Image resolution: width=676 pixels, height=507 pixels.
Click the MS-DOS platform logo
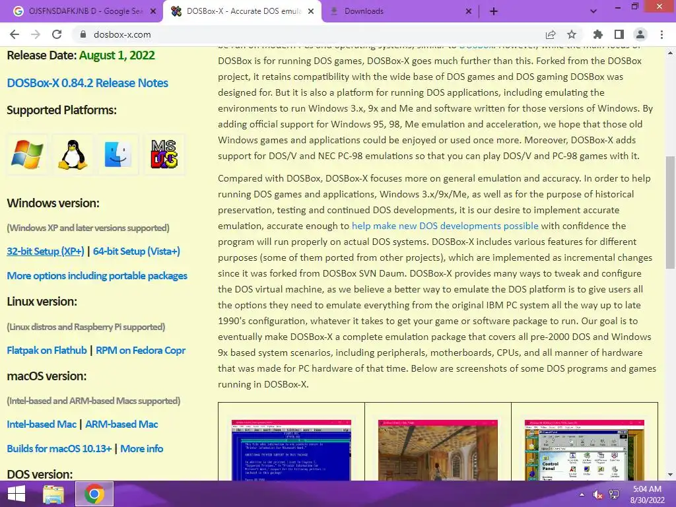tap(164, 154)
